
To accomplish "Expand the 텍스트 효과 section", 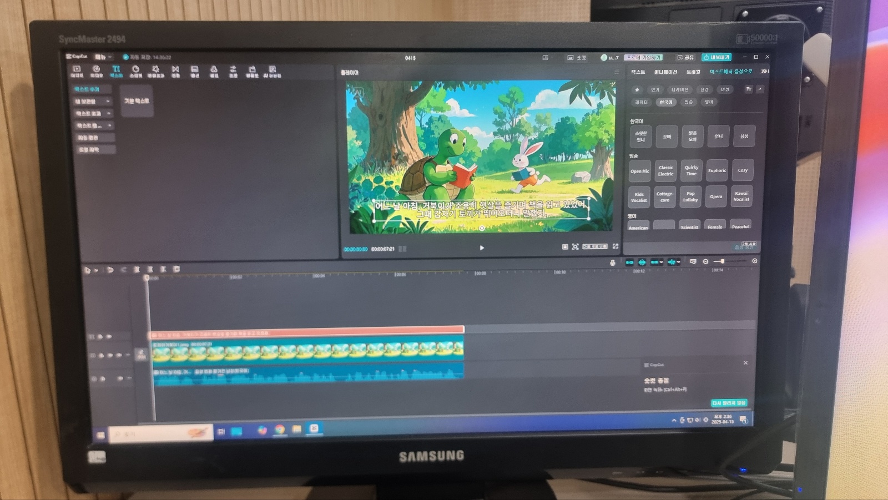I will tap(93, 114).
